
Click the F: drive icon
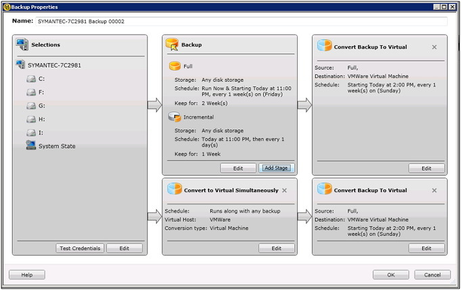(x=31, y=92)
